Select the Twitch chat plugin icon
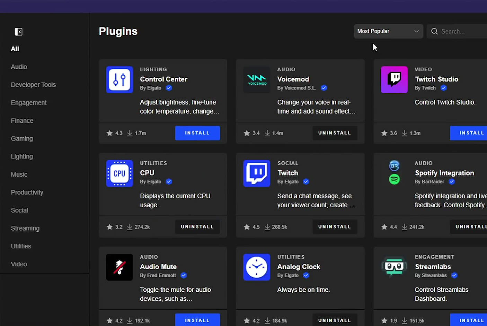 point(257,173)
